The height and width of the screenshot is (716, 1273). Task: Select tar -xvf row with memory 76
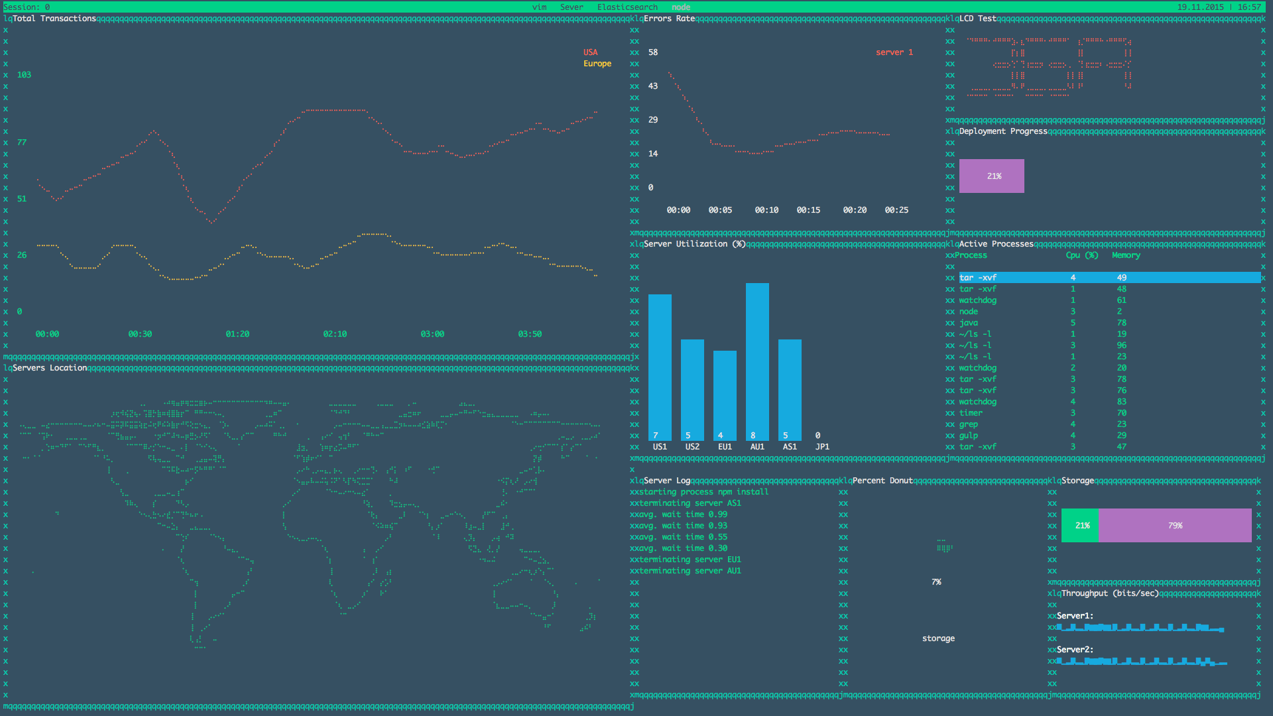point(1110,390)
